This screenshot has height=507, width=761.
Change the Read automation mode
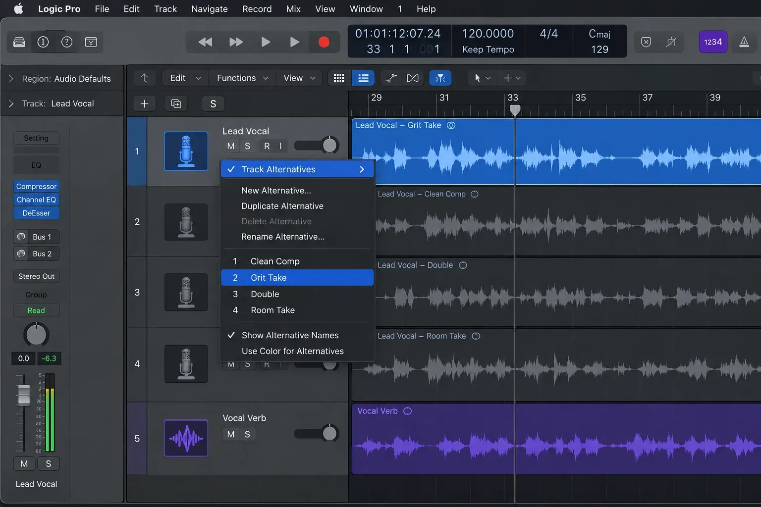click(x=36, y=310)
